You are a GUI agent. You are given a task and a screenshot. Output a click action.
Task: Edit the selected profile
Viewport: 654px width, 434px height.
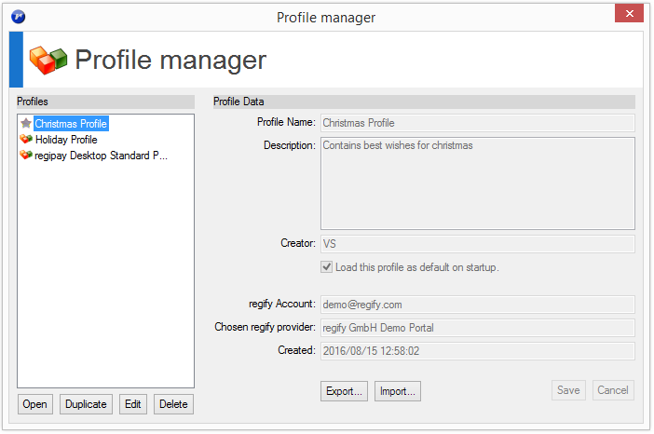133,404
